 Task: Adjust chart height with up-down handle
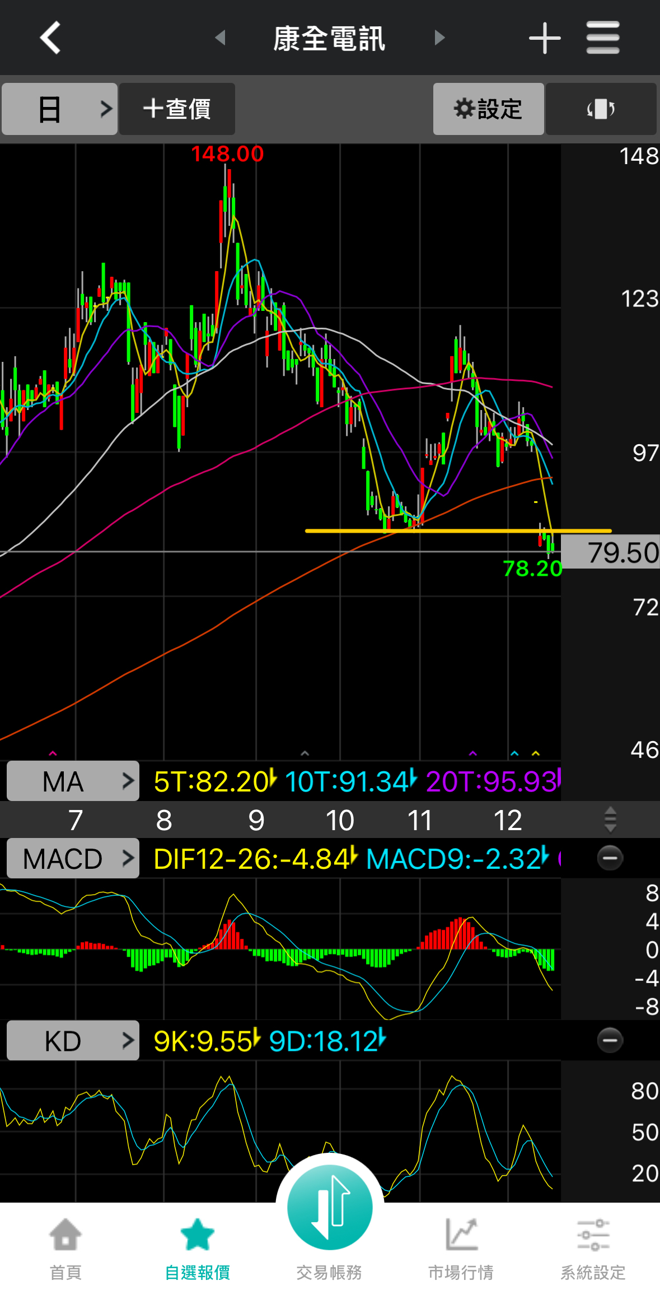click(x=610, y=820)
